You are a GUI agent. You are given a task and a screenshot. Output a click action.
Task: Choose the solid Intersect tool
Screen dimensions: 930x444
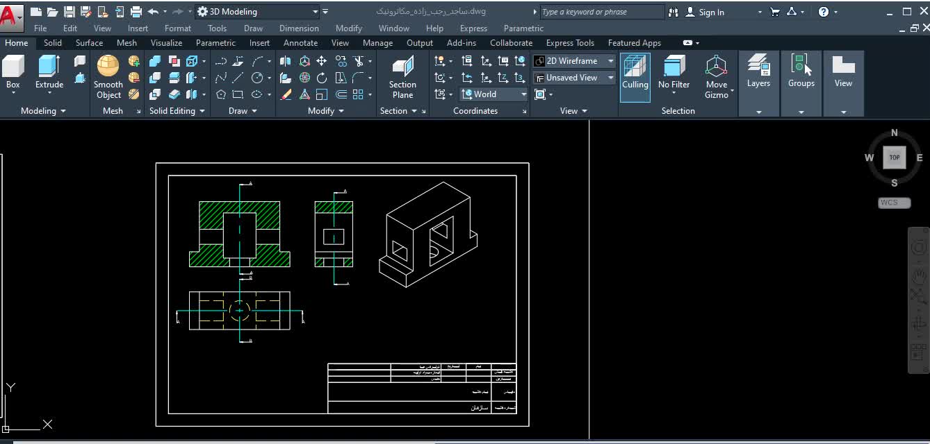coord(155,94)
